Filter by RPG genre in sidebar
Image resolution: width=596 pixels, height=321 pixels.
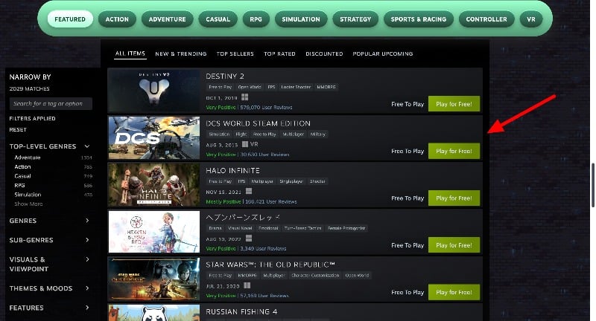pyautogui.click(x=20, y=185)
